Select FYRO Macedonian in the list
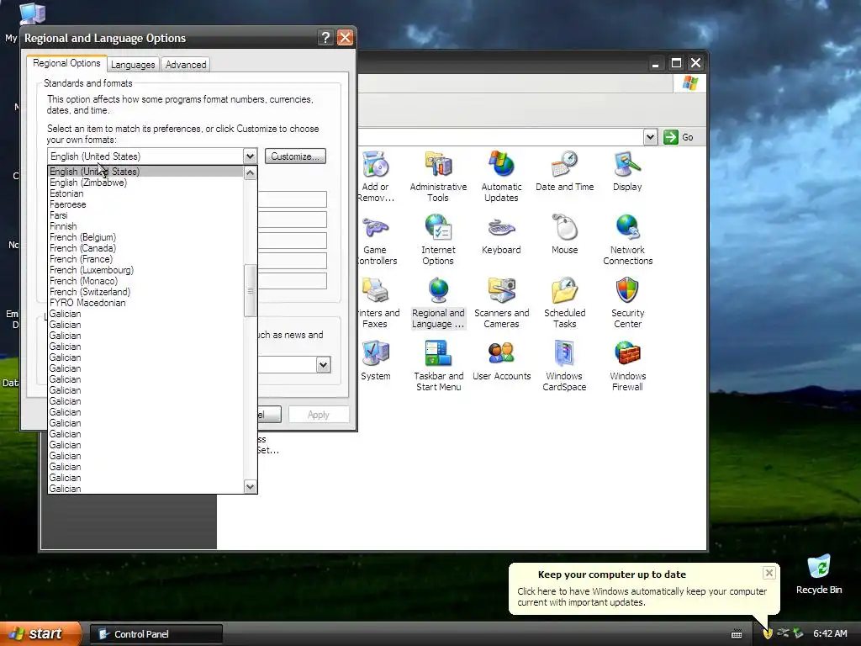 [145, 303]
